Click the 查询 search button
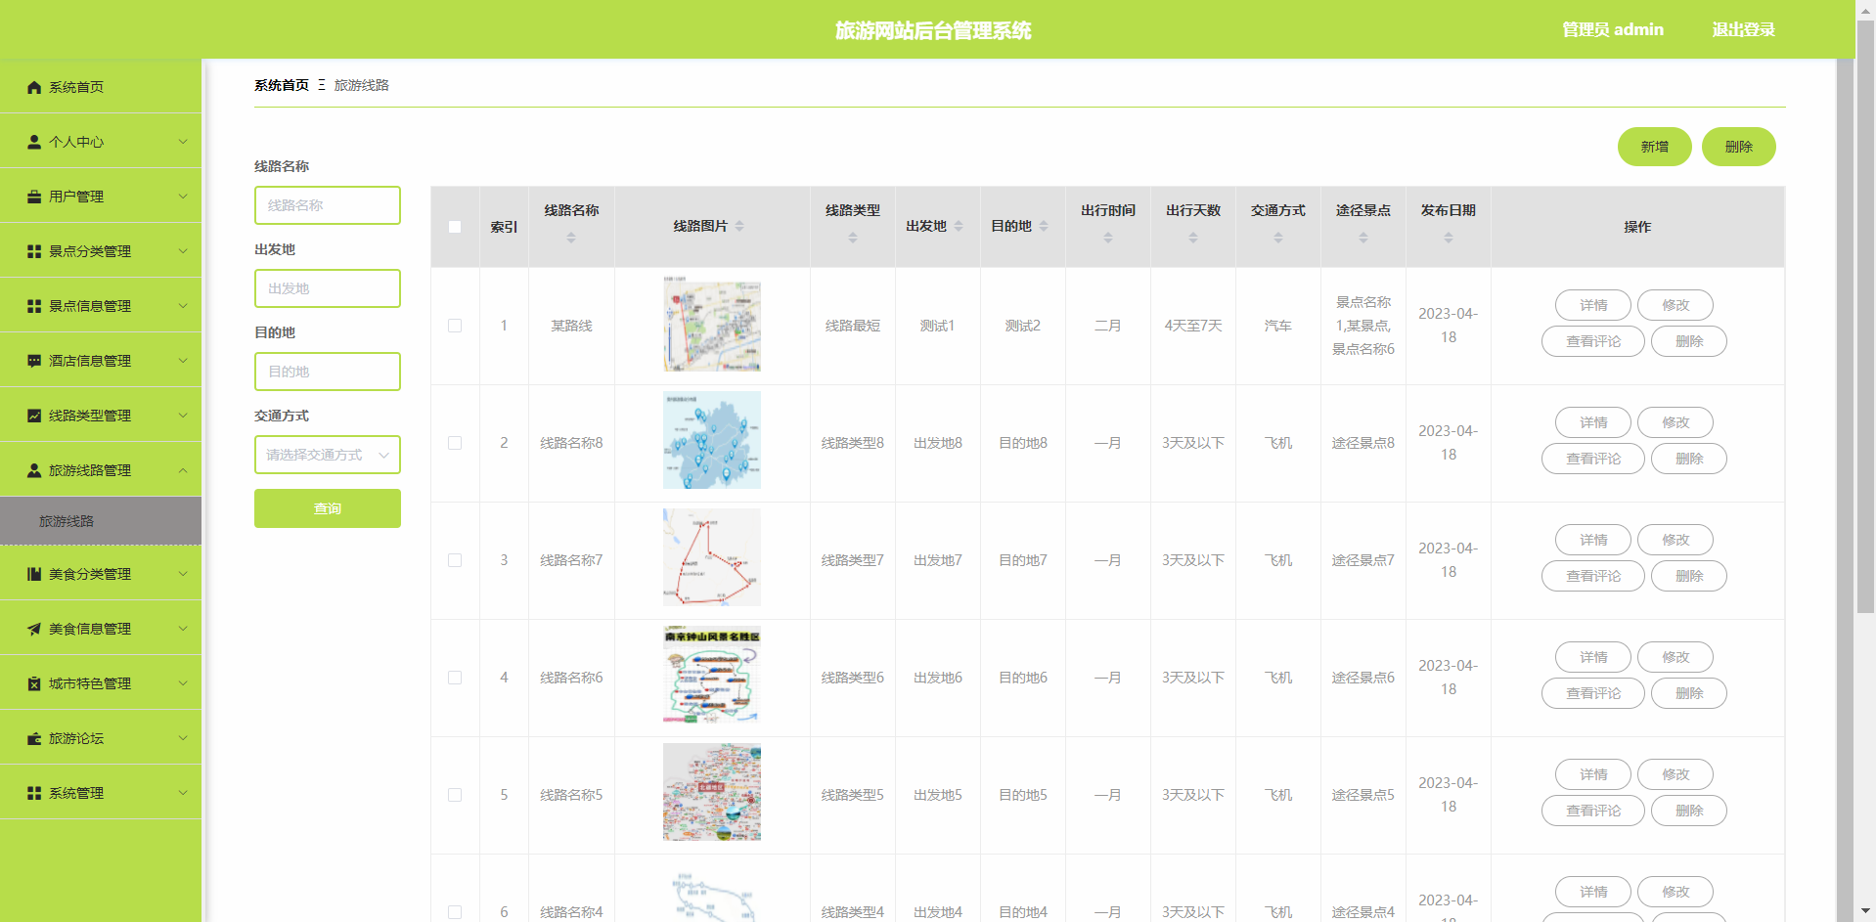The height and width of the screenshot is (922, 1876). coord(328,508)
